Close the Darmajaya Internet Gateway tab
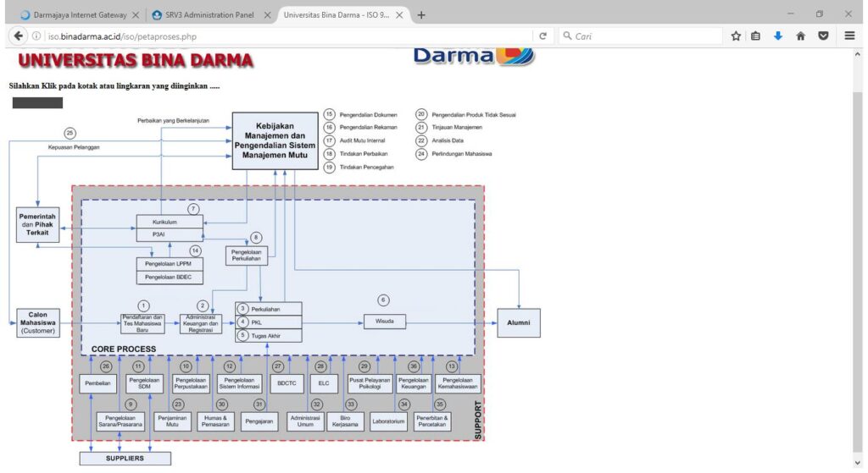 (x=136, y=15)
